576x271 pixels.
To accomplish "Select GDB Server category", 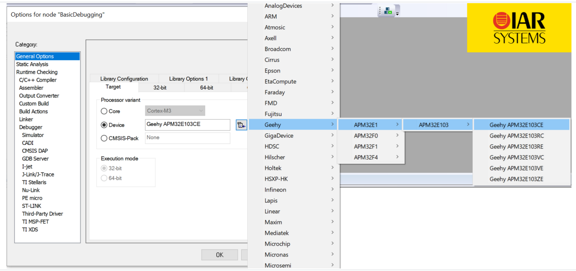I will [x=35, y=159].
